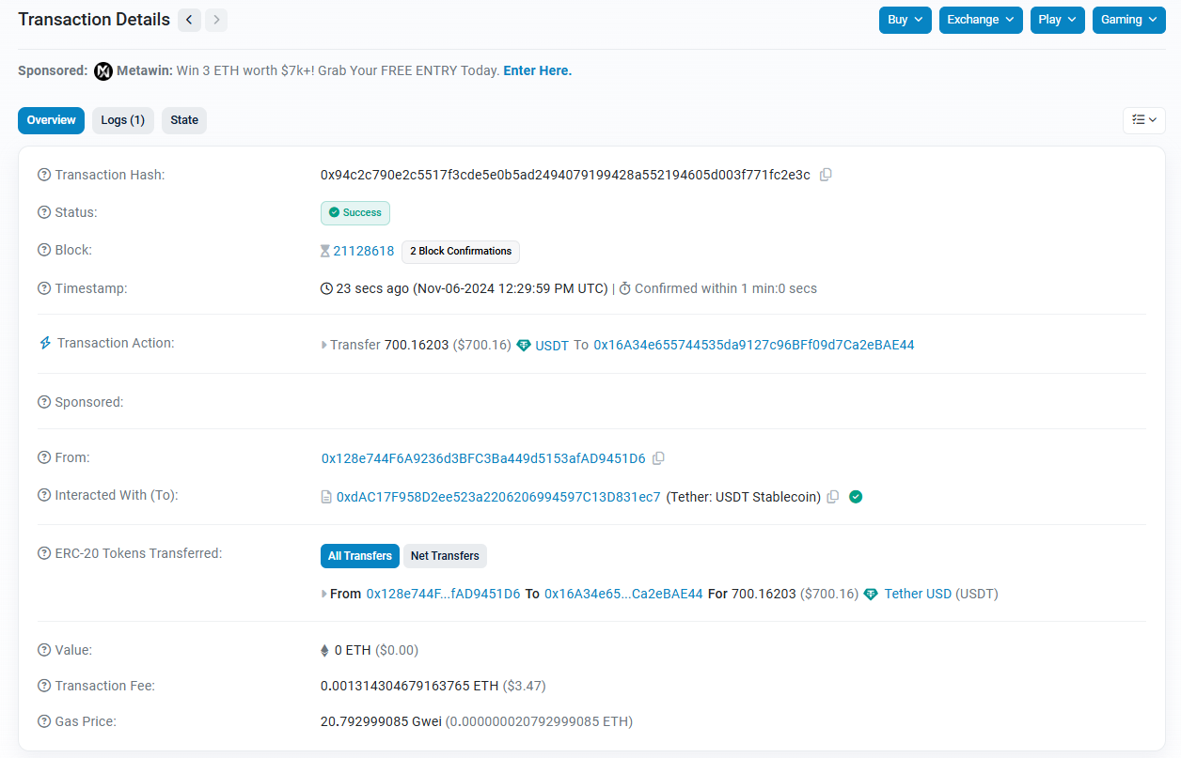This screenshot has height=758, width=1181.
Task: Click the 0 ETH value text
Action: click(353, 650)
